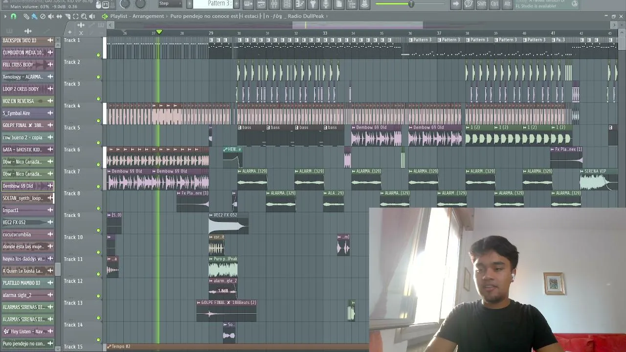
Task: Mute Track 4 with its green LED
Action: 98,121
